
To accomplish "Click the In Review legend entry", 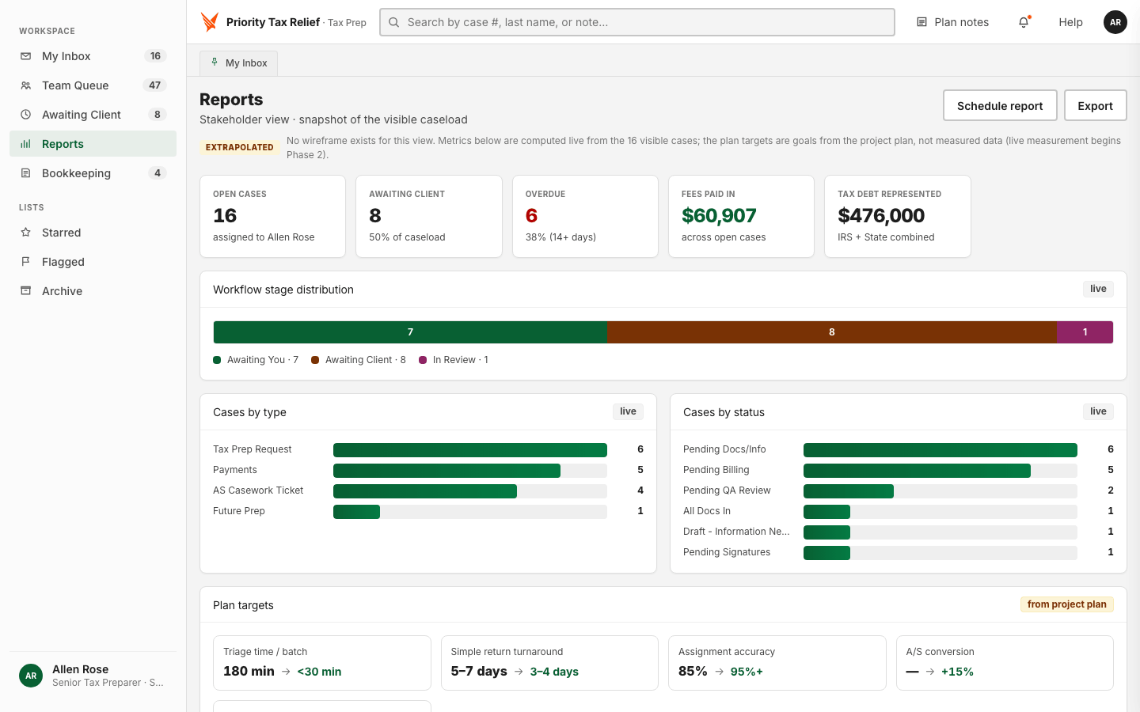I will [454, 360].
